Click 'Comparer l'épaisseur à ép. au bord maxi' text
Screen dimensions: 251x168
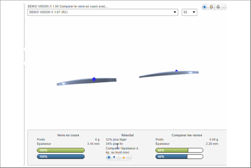pyautogui.click(x=122, y=150)
